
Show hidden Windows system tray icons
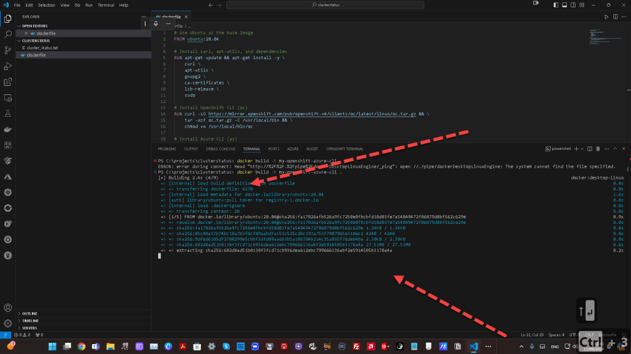(521, 347)
